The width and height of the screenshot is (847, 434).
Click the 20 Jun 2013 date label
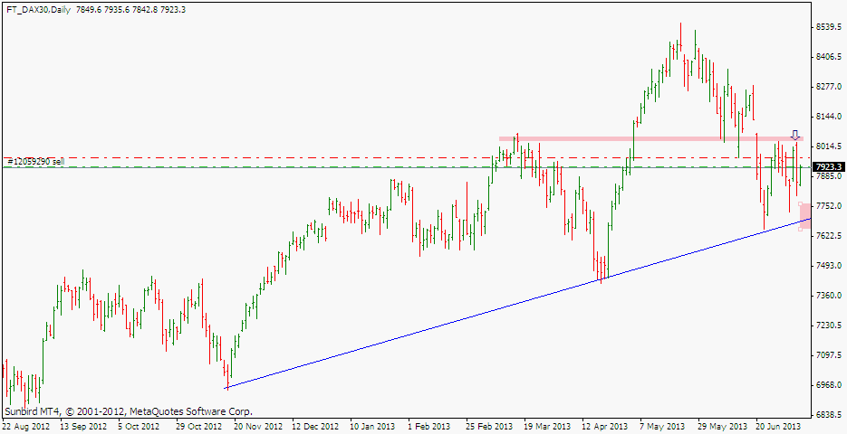777,425
